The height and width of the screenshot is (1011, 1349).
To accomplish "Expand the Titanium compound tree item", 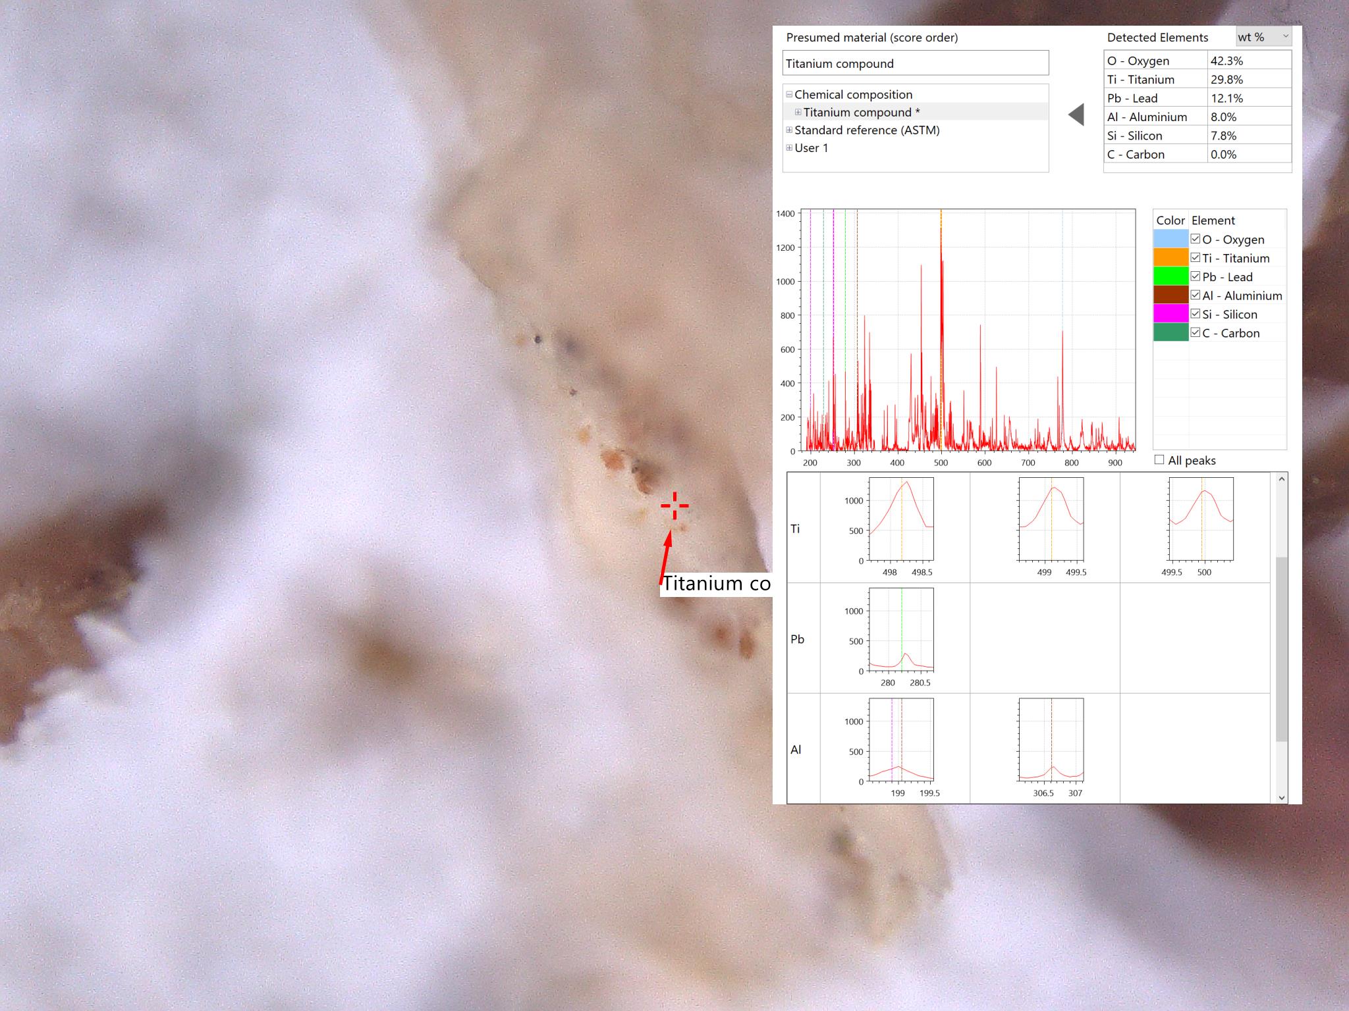I will [798, 113].
